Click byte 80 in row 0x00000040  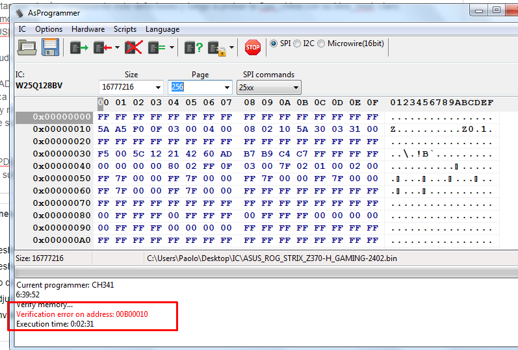(174, 166)
